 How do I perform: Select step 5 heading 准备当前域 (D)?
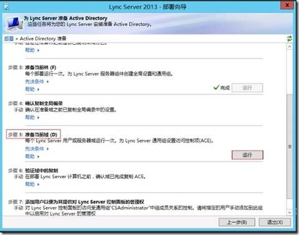pos(41,135)
